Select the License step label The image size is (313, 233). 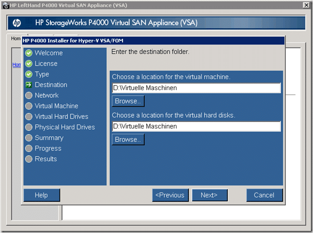[x=46, y=63]
